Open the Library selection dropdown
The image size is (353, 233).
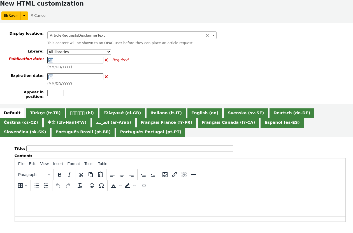(x=79, y=52)
